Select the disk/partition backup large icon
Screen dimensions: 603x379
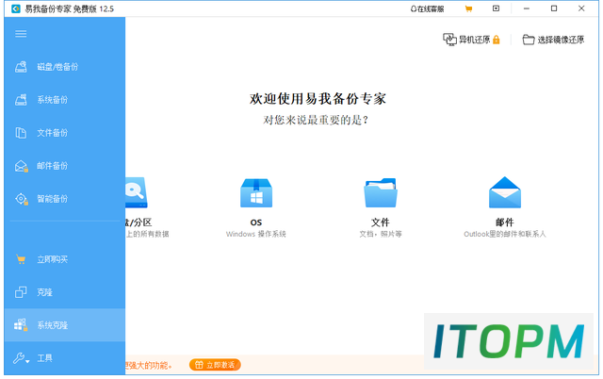pos(136,192)
